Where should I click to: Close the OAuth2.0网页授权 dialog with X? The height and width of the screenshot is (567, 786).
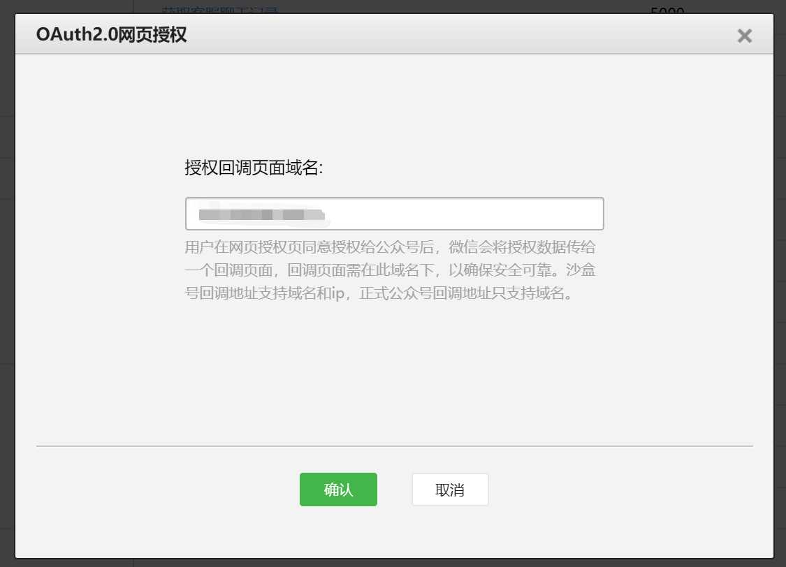(x=744, y=36)
